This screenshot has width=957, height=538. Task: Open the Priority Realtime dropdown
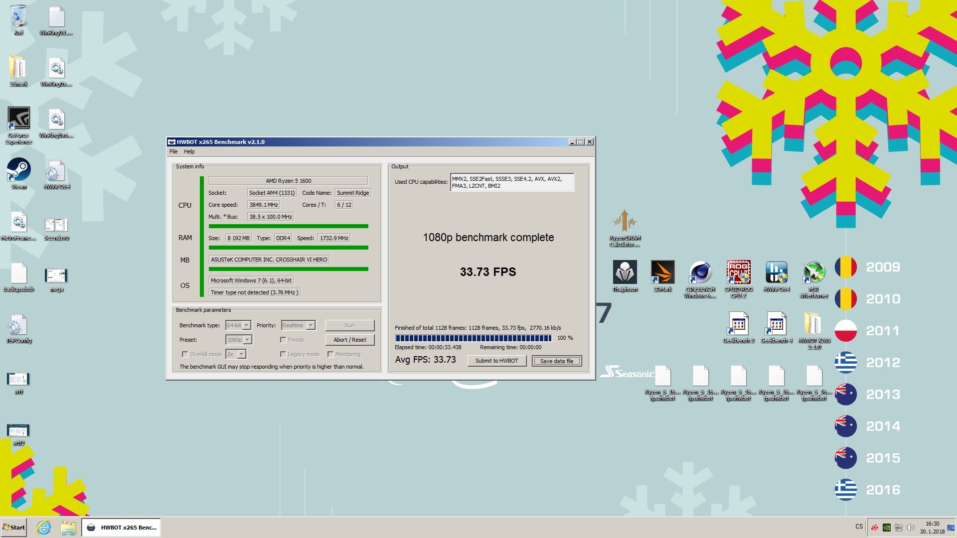[298, 325]
